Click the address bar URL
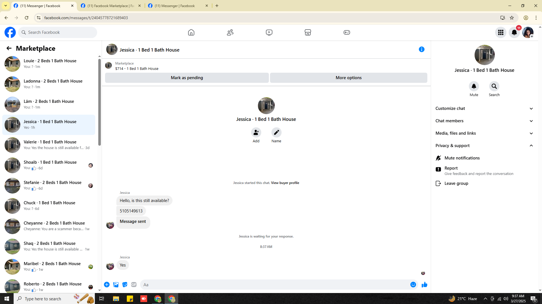 pos(86,18)
